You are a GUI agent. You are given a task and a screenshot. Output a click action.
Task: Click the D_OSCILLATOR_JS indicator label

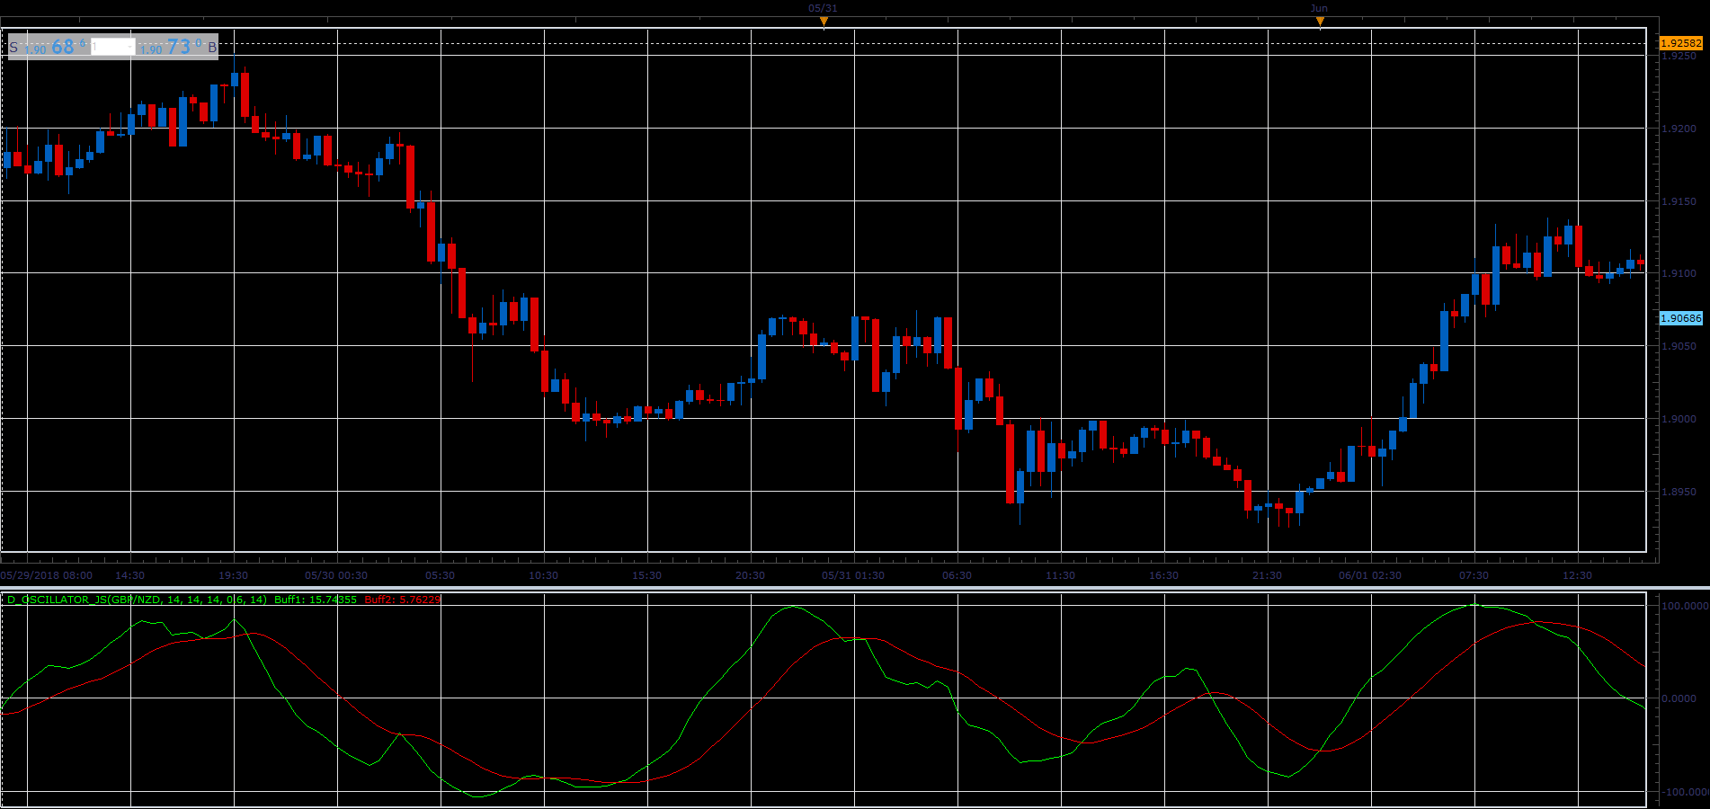point(137,600)
